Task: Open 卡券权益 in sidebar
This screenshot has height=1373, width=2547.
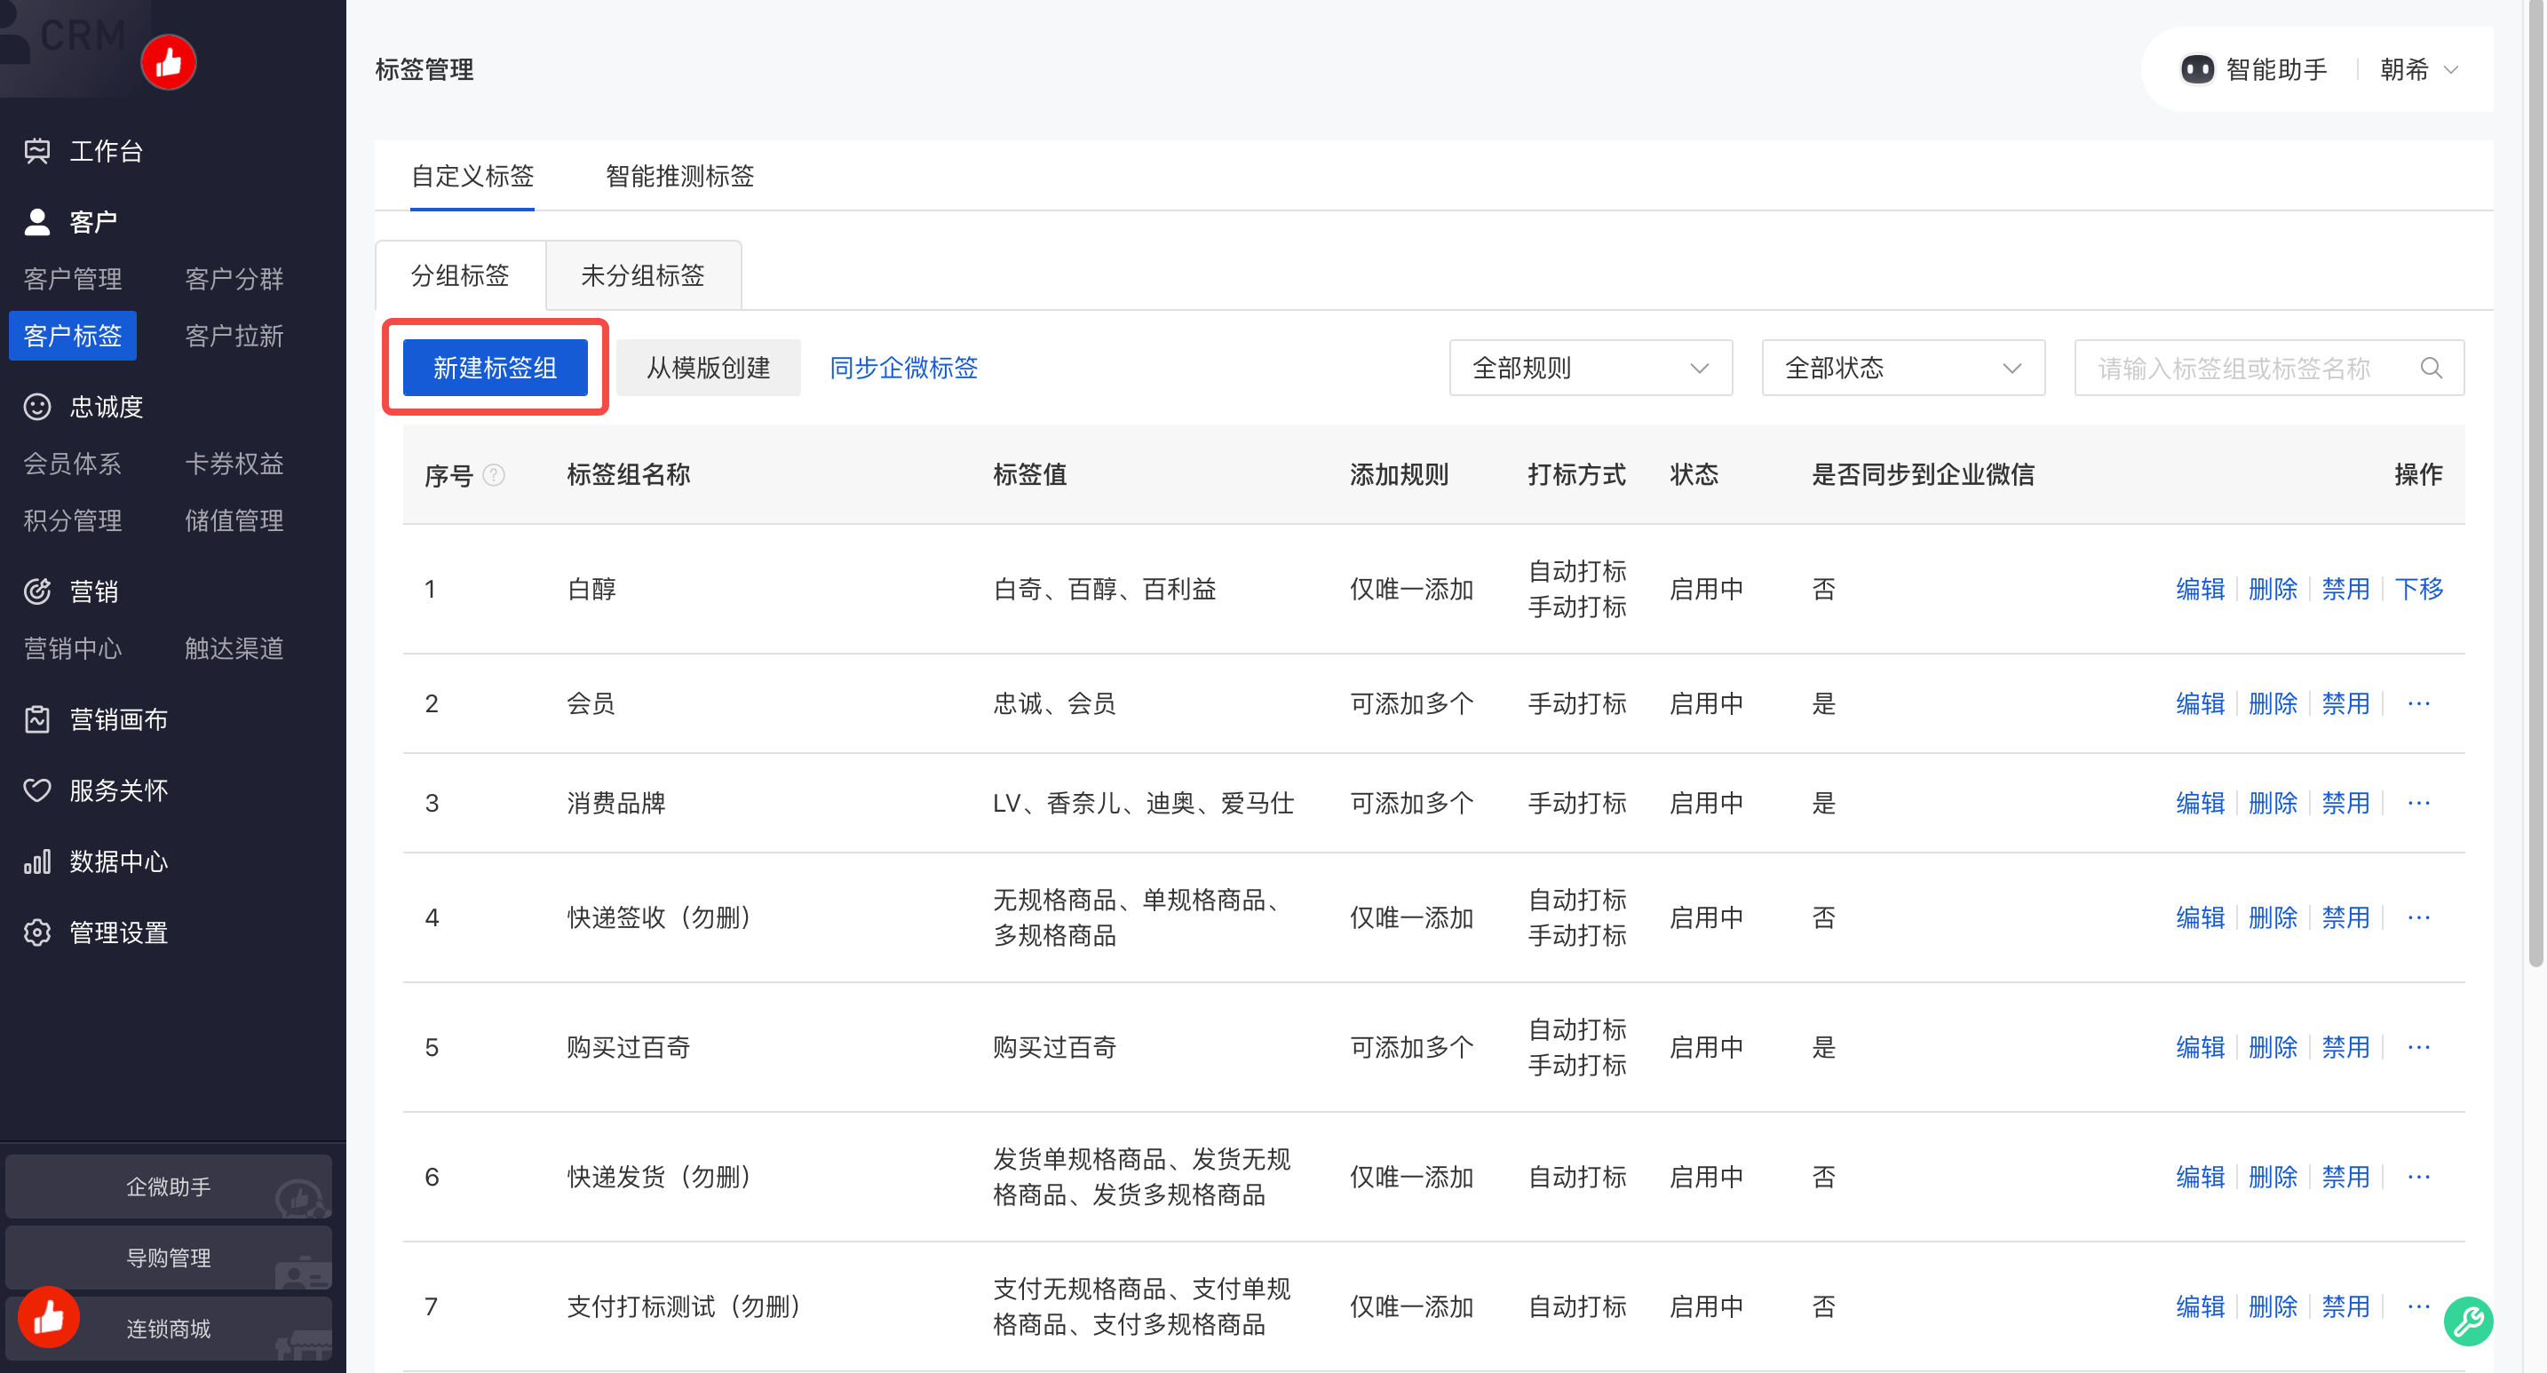Action: click(x=234, y=464)
